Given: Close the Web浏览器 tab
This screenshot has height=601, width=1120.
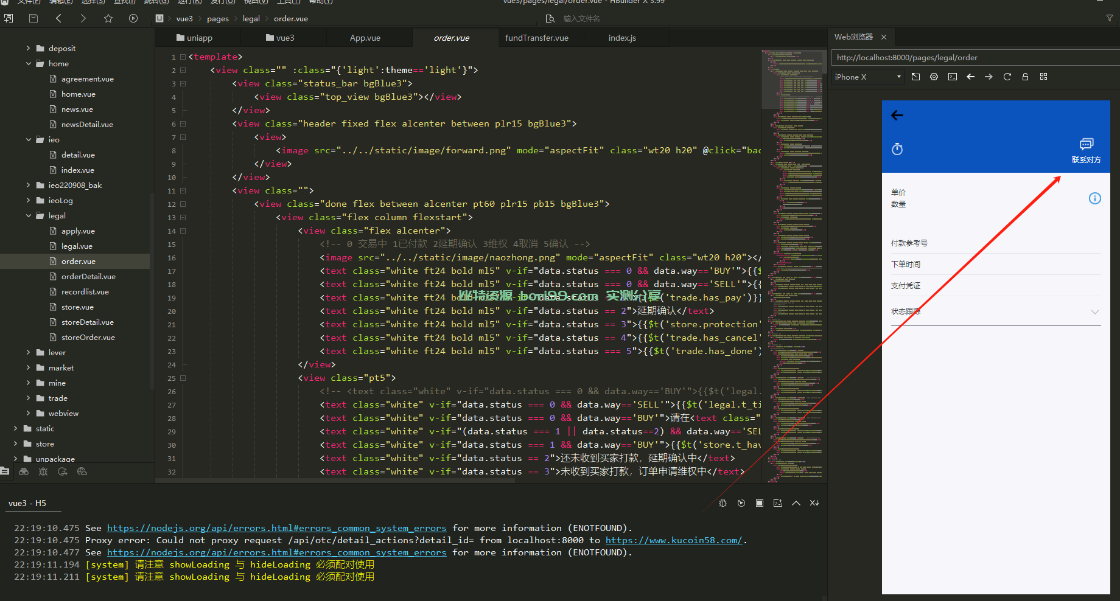Looking at the screenshot, I should pos(884,37).
